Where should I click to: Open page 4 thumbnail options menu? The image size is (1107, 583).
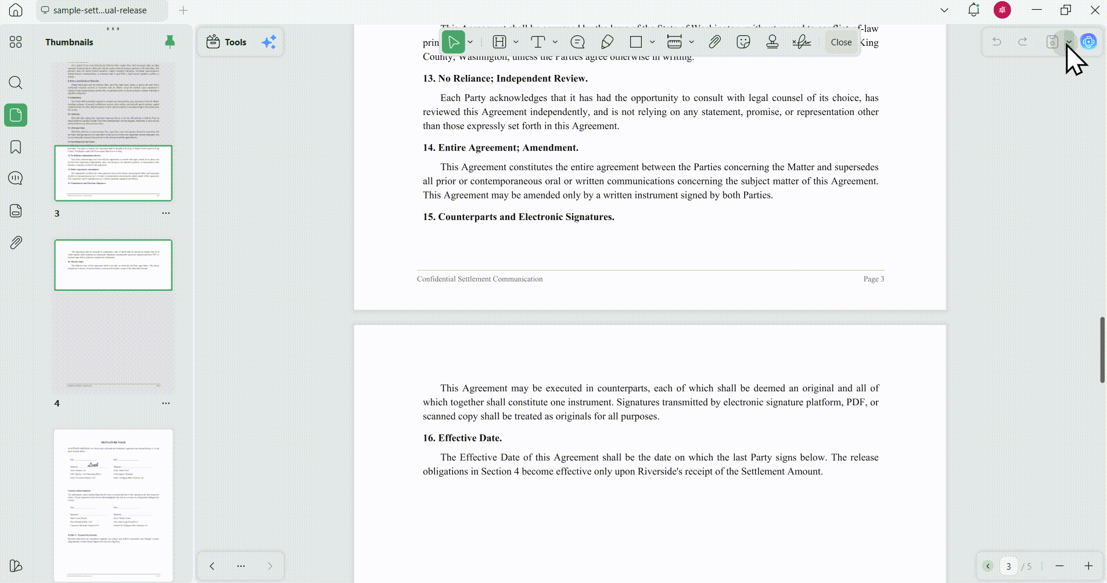point(166,403)
